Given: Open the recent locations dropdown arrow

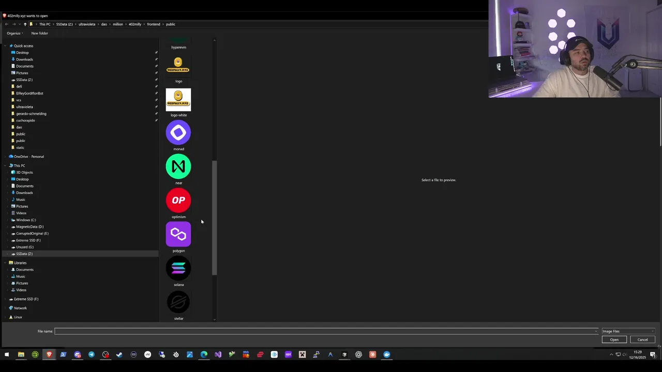Looking at the screenshot, I should (x=20, y=24).
